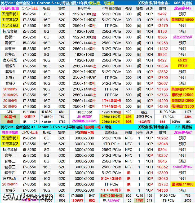Click the bold red price 14333
Screen dimensions: 195x203
(x=162, y=190)
